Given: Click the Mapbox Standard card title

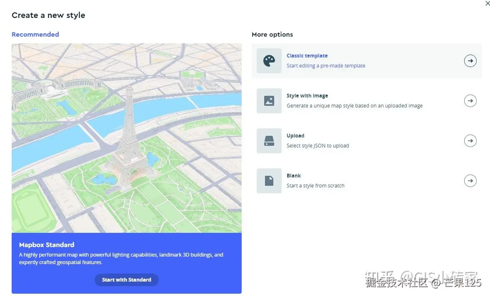Looking at the screenshot, I should pyautogui.click(x=47, y=245).
